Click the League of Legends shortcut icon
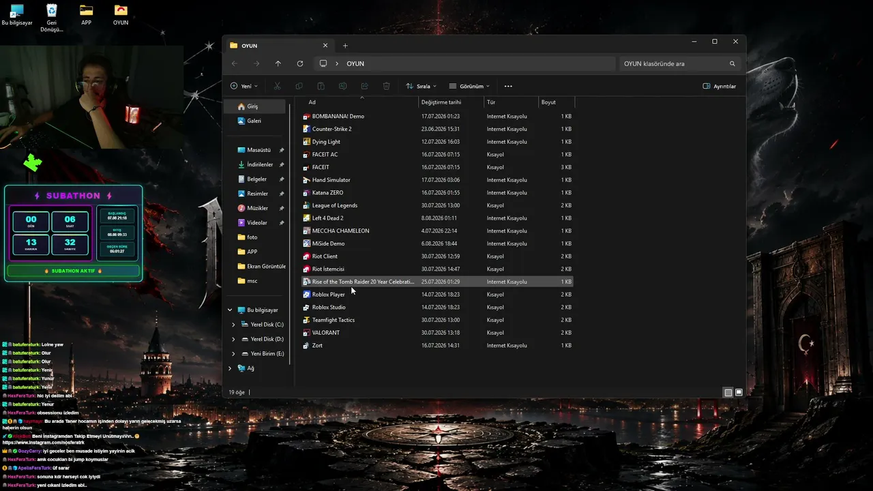This screenshot has width=873, height=491. tap(307, 205)
